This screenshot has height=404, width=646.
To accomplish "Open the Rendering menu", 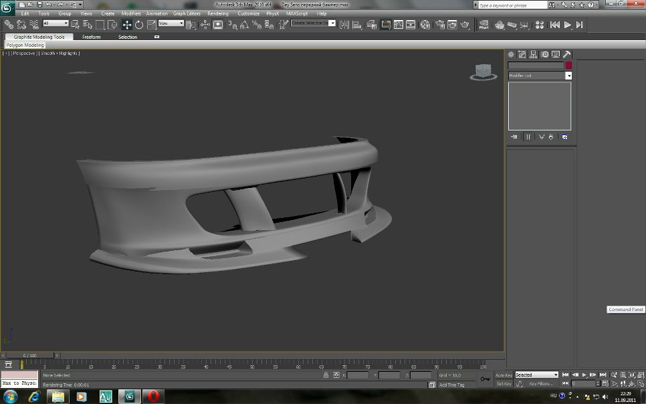I will (218, 13).
